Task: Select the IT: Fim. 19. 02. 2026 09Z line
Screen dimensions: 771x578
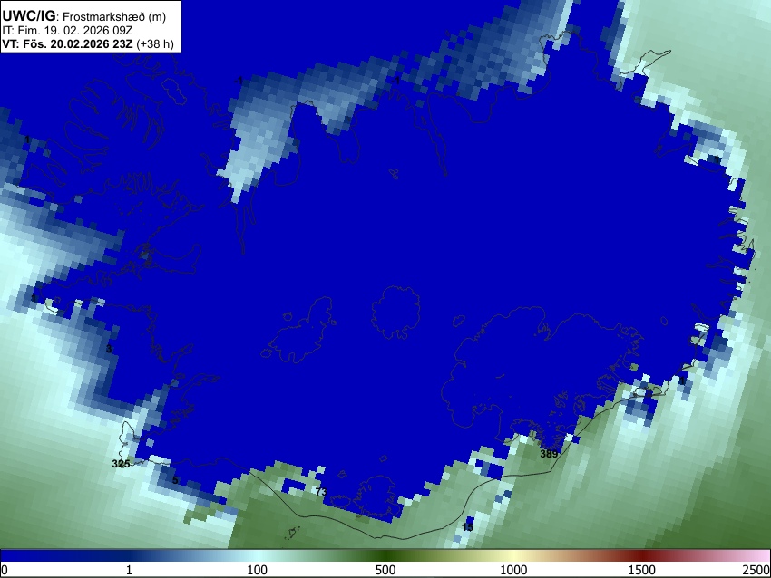Action: (67, 31)
